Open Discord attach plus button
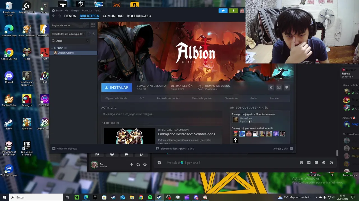This screenshot has width=359, height=201. [159, 163]
